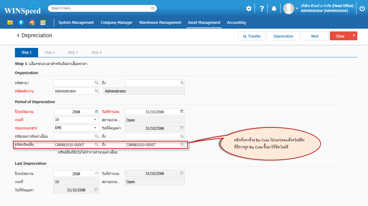This screenshot has height=206, width=368.
Task: Go to home via house icon
Action: click(32, 23)
